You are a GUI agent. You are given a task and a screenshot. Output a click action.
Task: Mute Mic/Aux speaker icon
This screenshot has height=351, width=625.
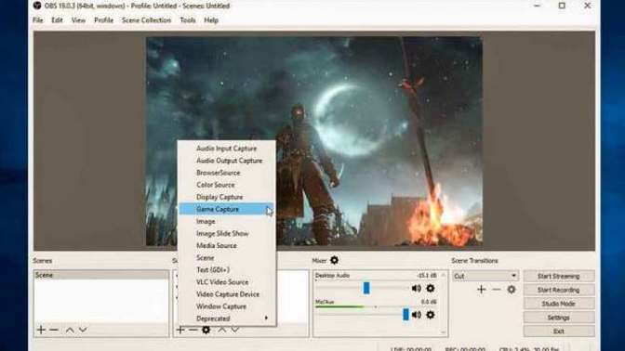pyautogui.click(x=417, y=315)
